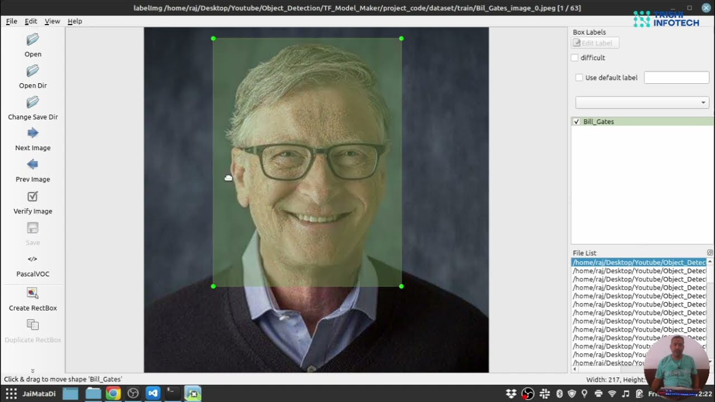Open the printer tray icon
This screenshot has height=402, width=715.
598,394
